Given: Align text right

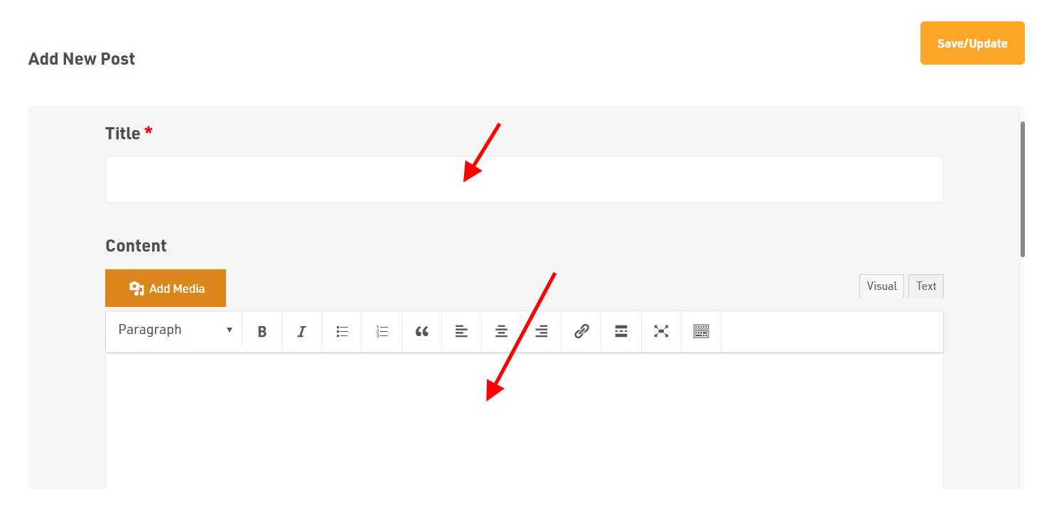Looking at the screenshot, I should click(x=542, y=331).
